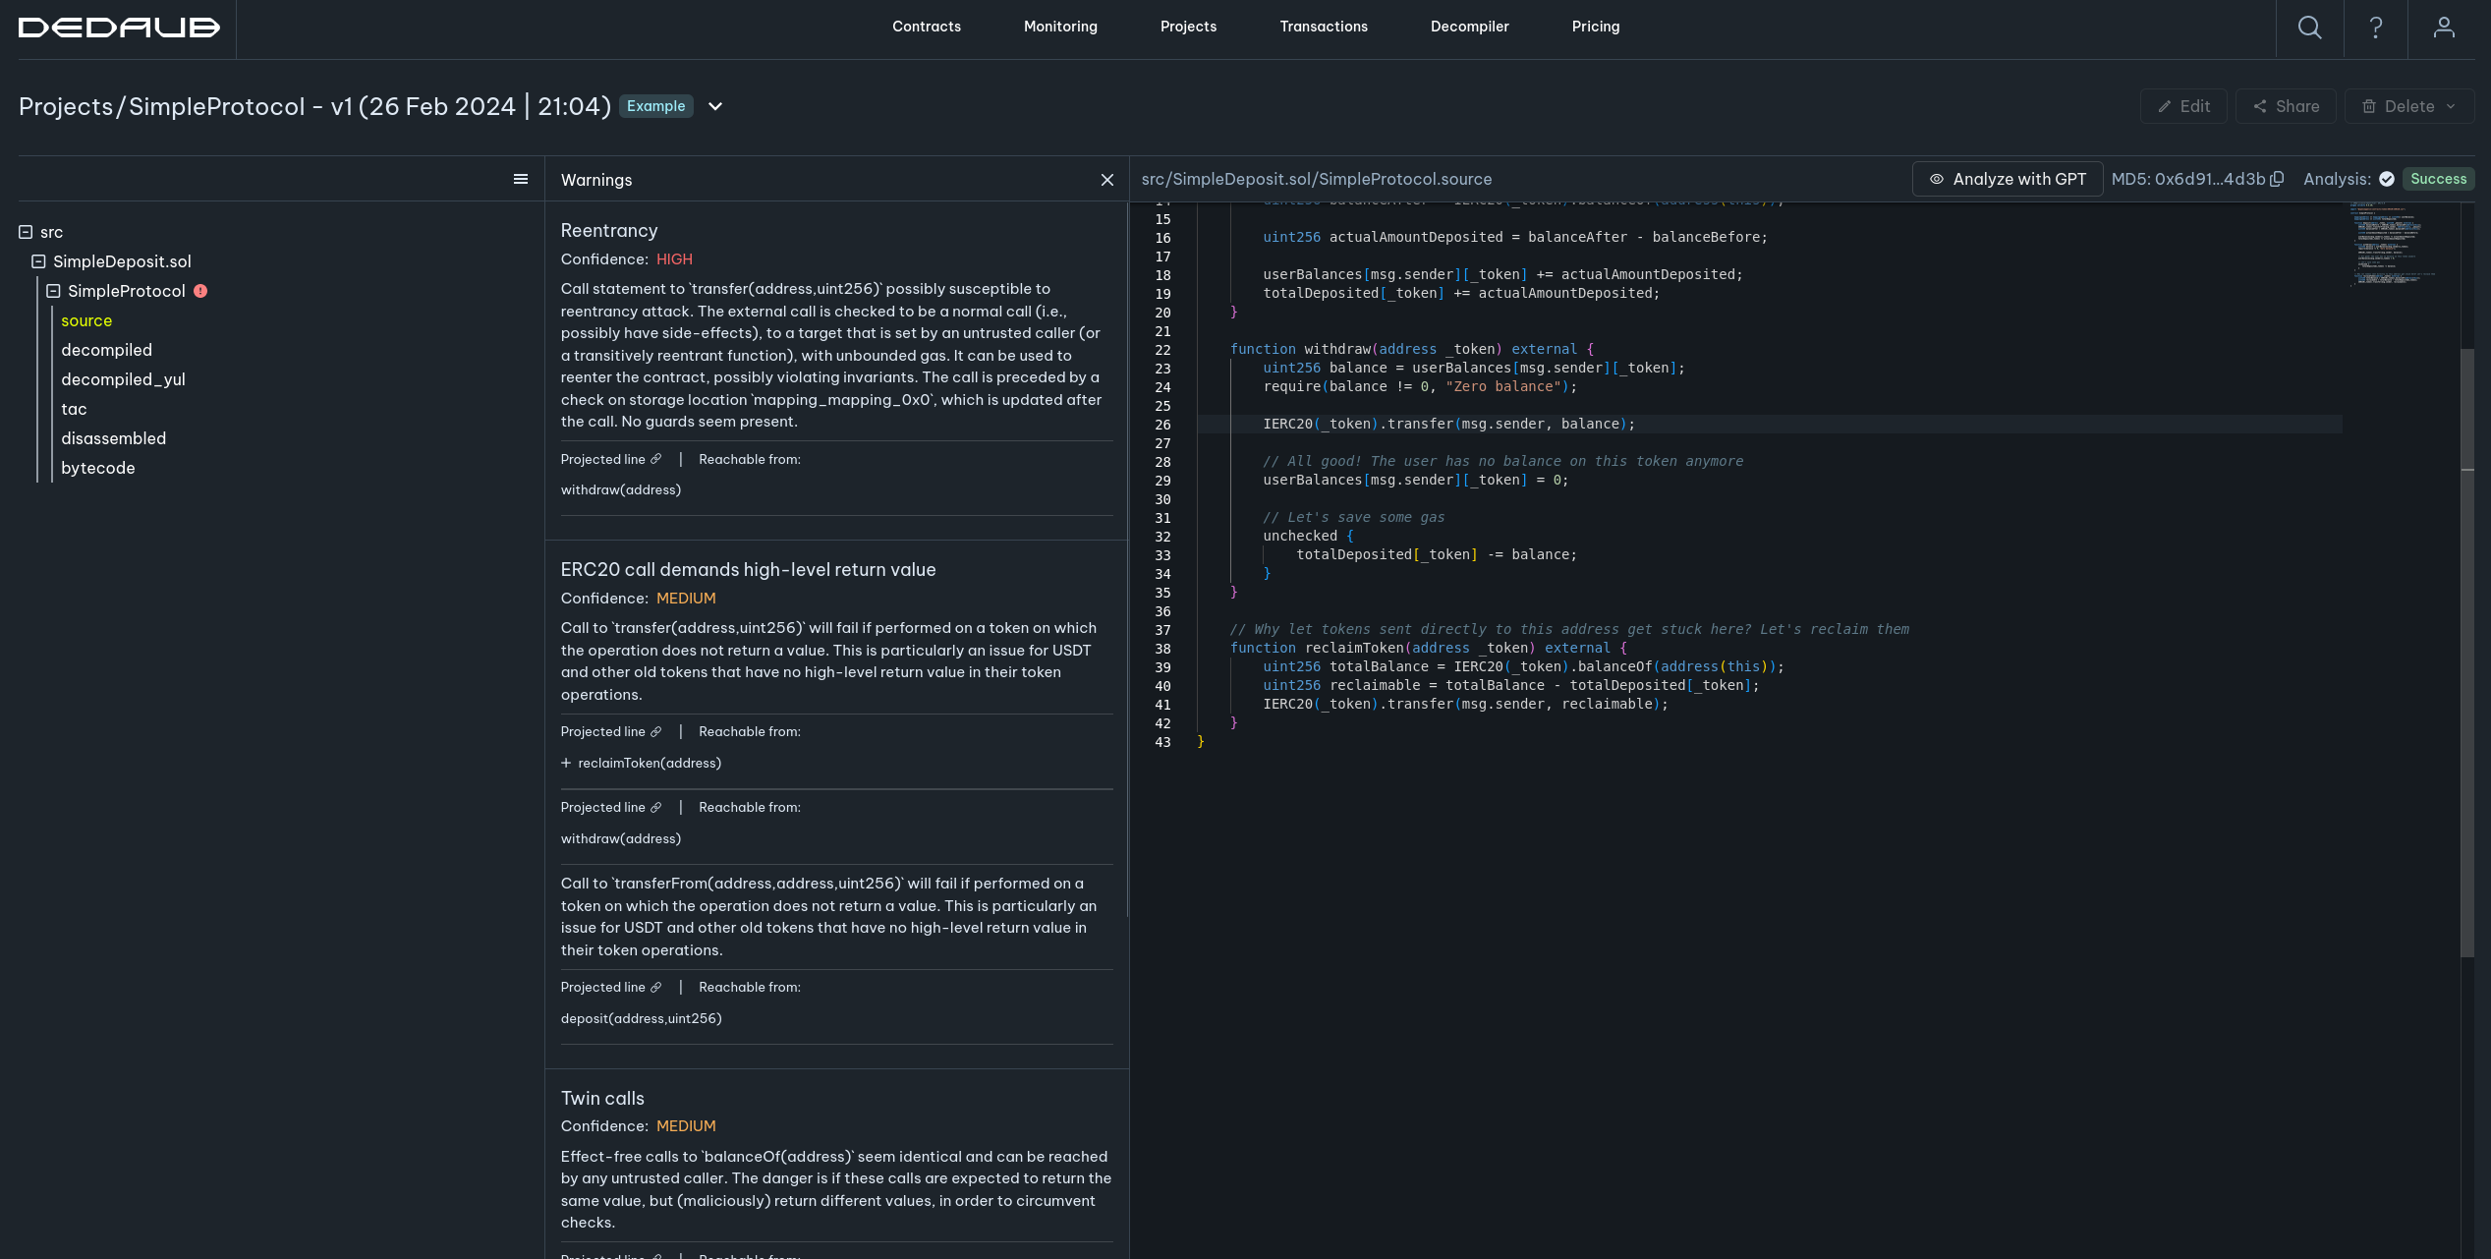Viewport: 2491px width, 1259px height.
Task: Toggle the file tree hamburger menu icon
Action: pyautogui.click(x=521, y=179)
